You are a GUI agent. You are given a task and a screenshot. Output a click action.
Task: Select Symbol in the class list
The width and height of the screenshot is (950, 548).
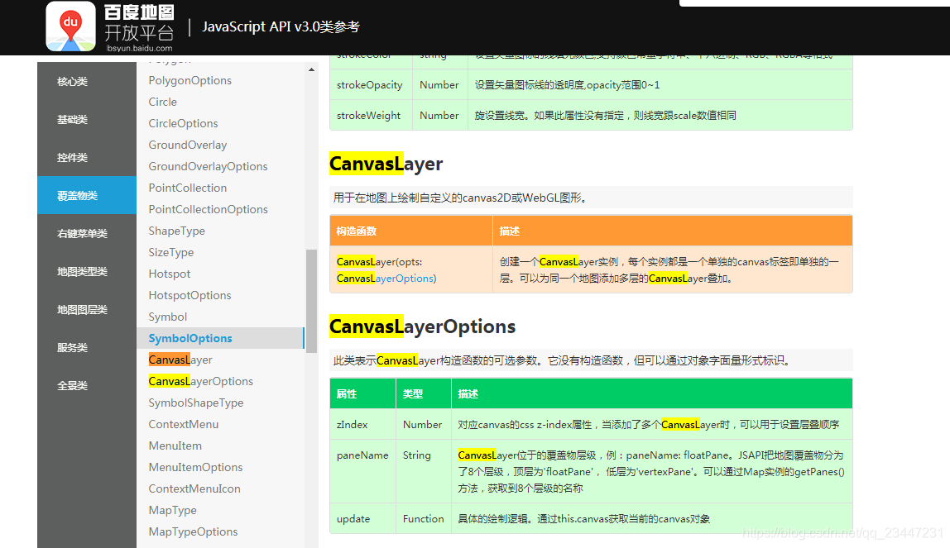point(168,317)
